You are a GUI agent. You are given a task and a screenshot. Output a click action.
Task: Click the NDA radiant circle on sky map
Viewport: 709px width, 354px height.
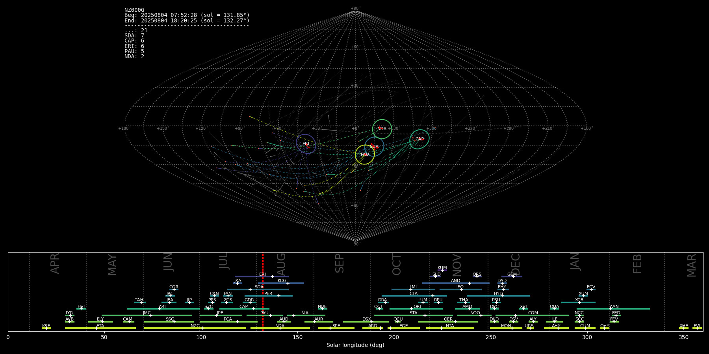coord(382,129)
